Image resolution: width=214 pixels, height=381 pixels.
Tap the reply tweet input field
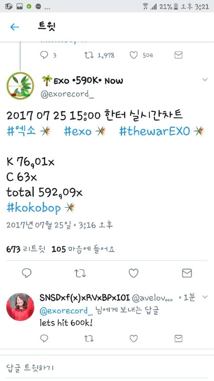pos(107,367)
